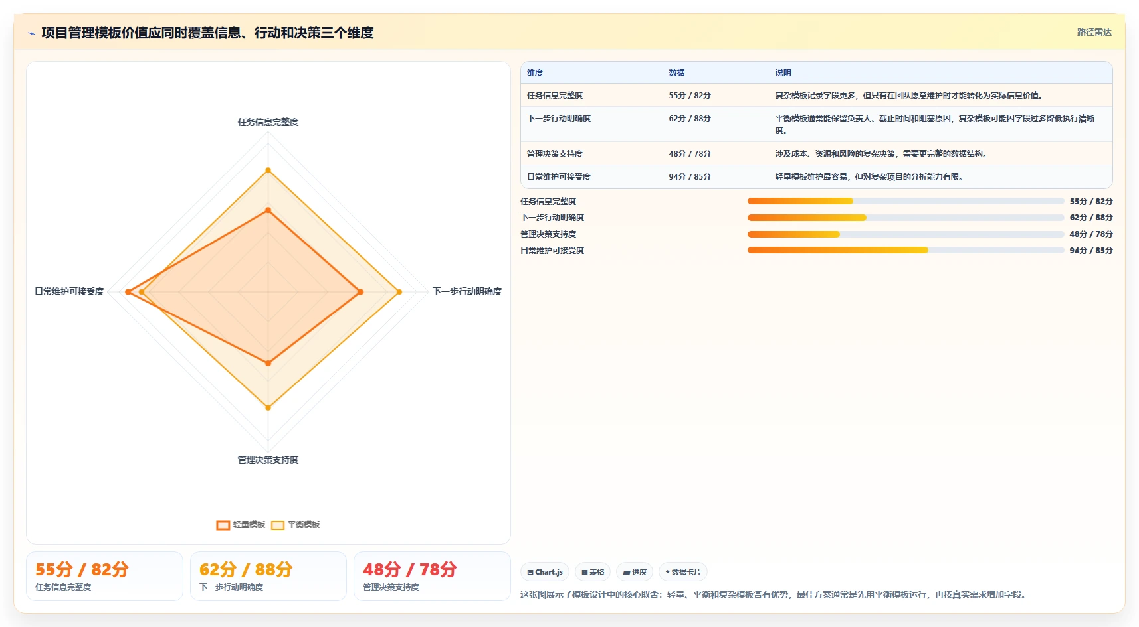The height and width of the screenshot is (627, 1139).
Task: Toggle the 轻量模板 legend swatch
Action: point(223,525)
